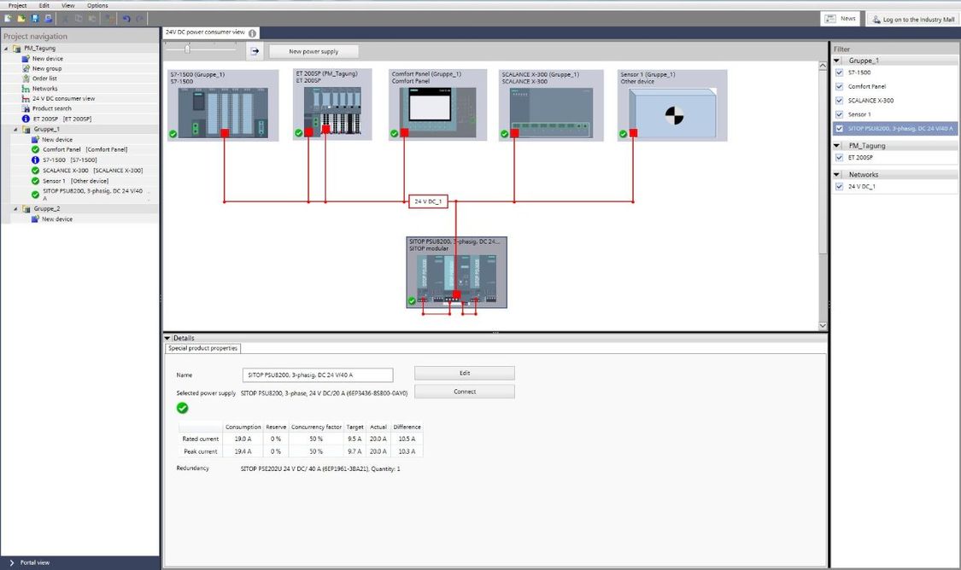The image size is (961, 570).
Task: Click the red connector on Sensor 1 device
Action: point(633,133)
